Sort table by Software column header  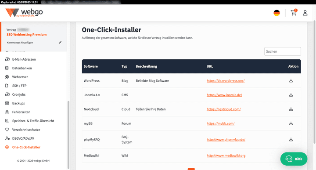(x=91, y=66)
